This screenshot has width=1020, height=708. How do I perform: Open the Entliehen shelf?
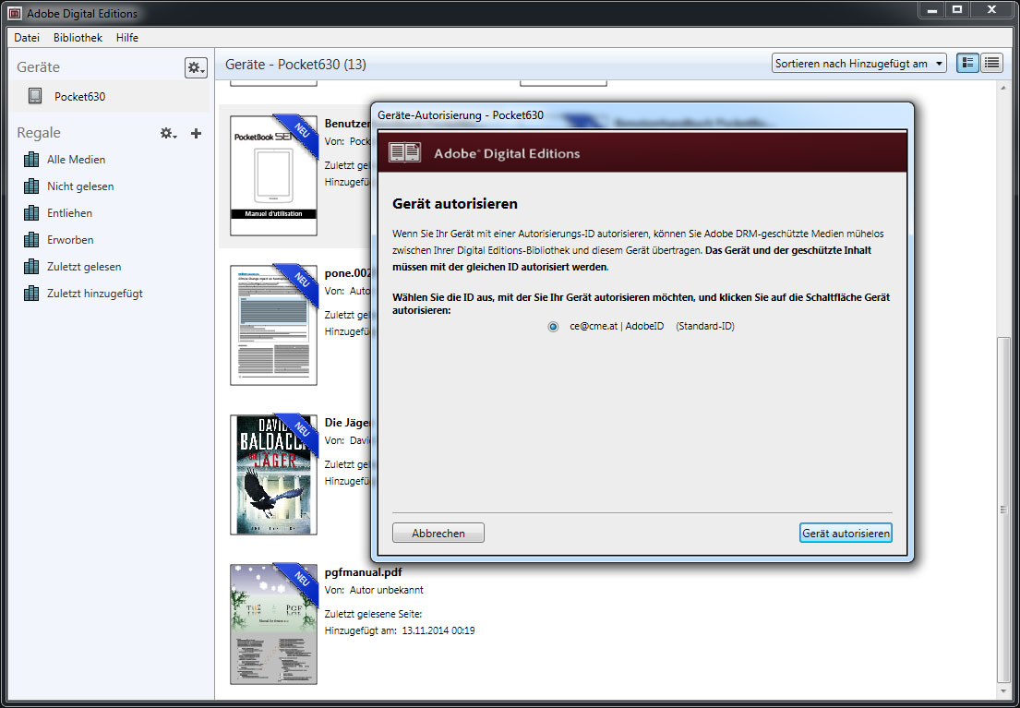pyautogui.click(x=69, y=213)
